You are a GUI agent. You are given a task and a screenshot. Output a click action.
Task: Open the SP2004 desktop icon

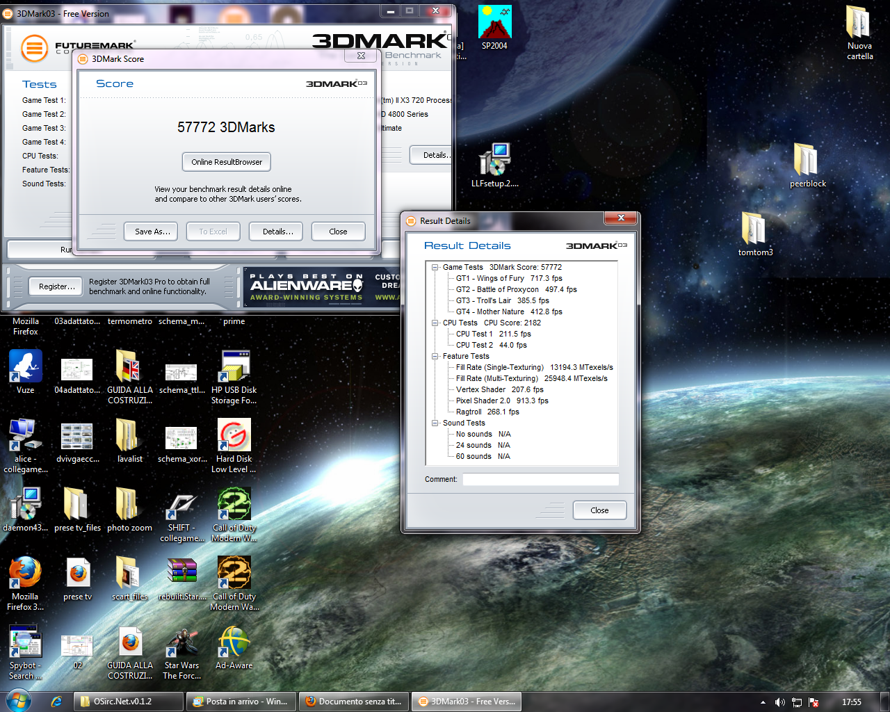coord(494,28)
